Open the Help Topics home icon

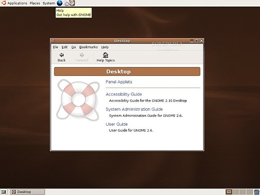[x=106, y=57]
